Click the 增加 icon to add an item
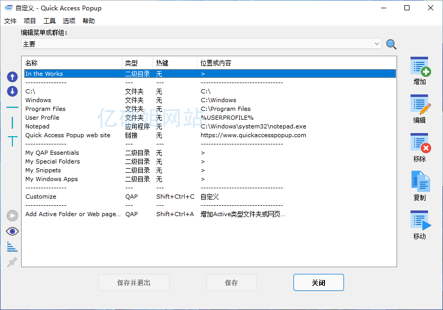Viewport: 443px width, 310px height. [x=419, y=70]
